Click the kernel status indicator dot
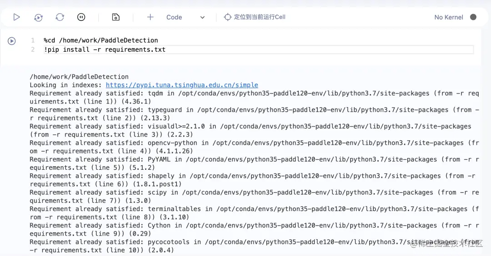Image resolution: width=491 pixels, height=256 pixels. coord(473,17)
